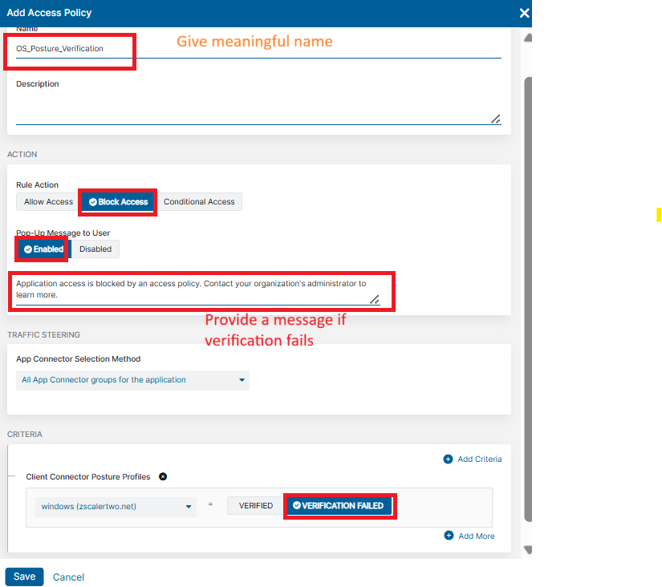
Task: Click the Add More plus icon
Action: click(448, 536)
